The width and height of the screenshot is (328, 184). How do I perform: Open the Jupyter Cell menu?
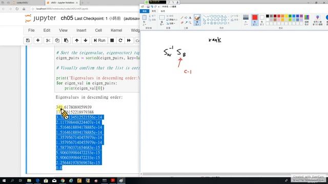[x=98, y=31]
